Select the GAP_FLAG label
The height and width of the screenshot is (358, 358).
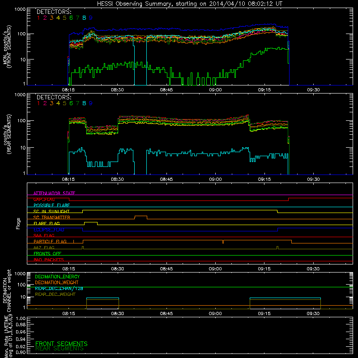click(44, 199)
